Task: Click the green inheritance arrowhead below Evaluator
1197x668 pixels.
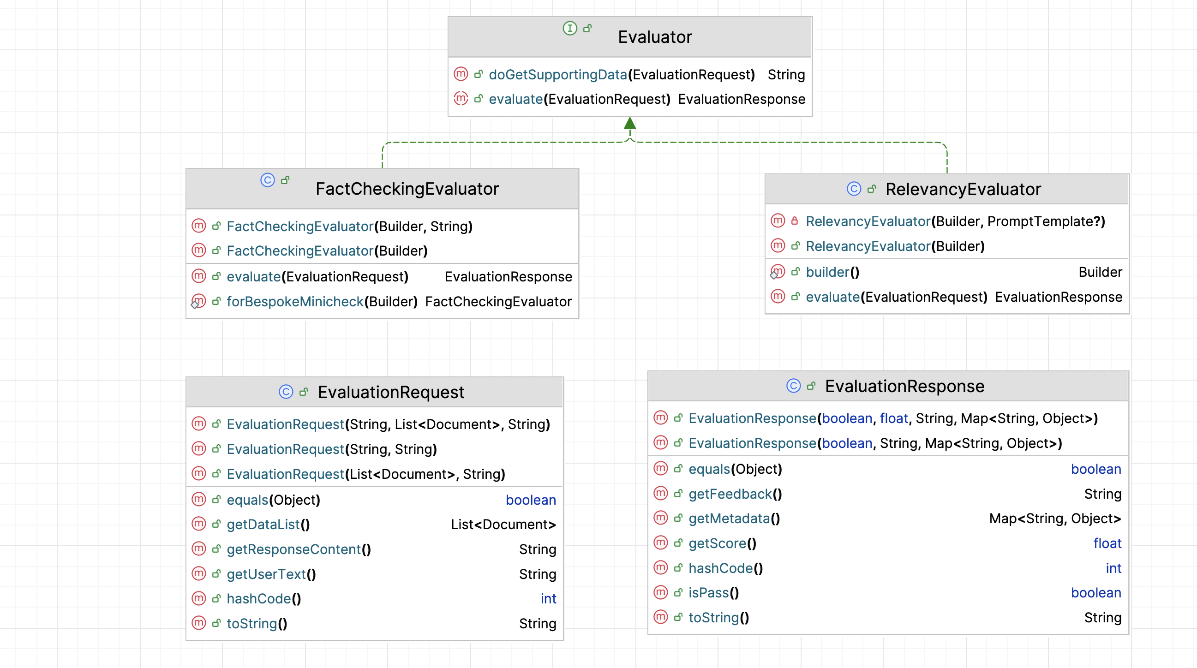Action: tap(630, 123)
